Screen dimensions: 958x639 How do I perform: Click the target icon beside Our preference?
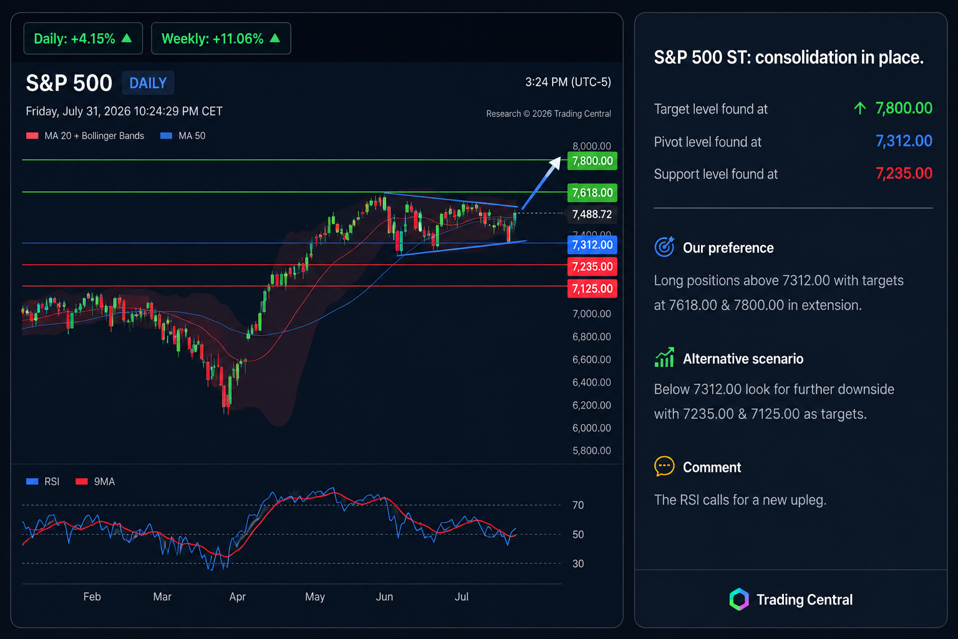click(x=664, y=247)
